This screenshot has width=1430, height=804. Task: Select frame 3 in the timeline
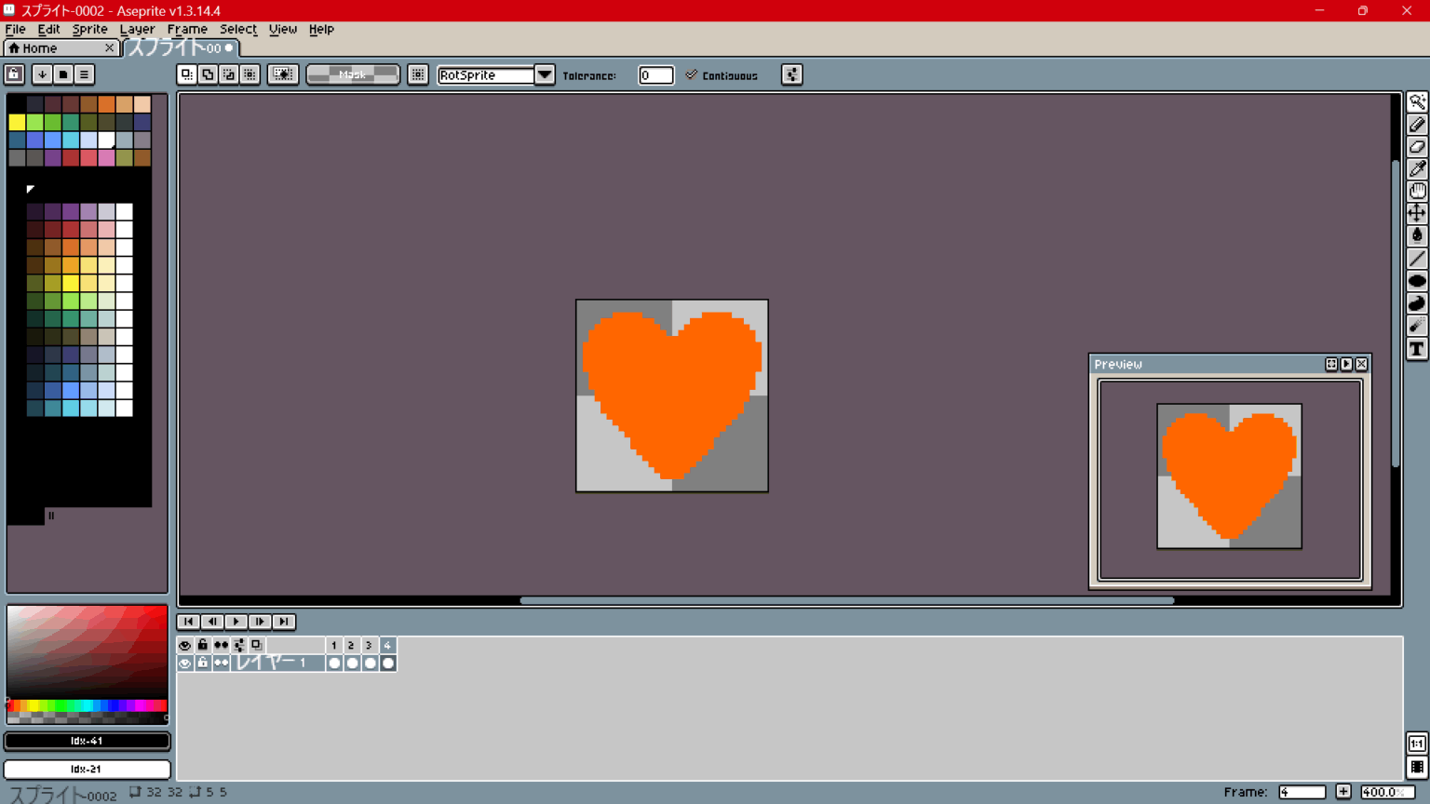pyautogui.click(x=369, y=644)
